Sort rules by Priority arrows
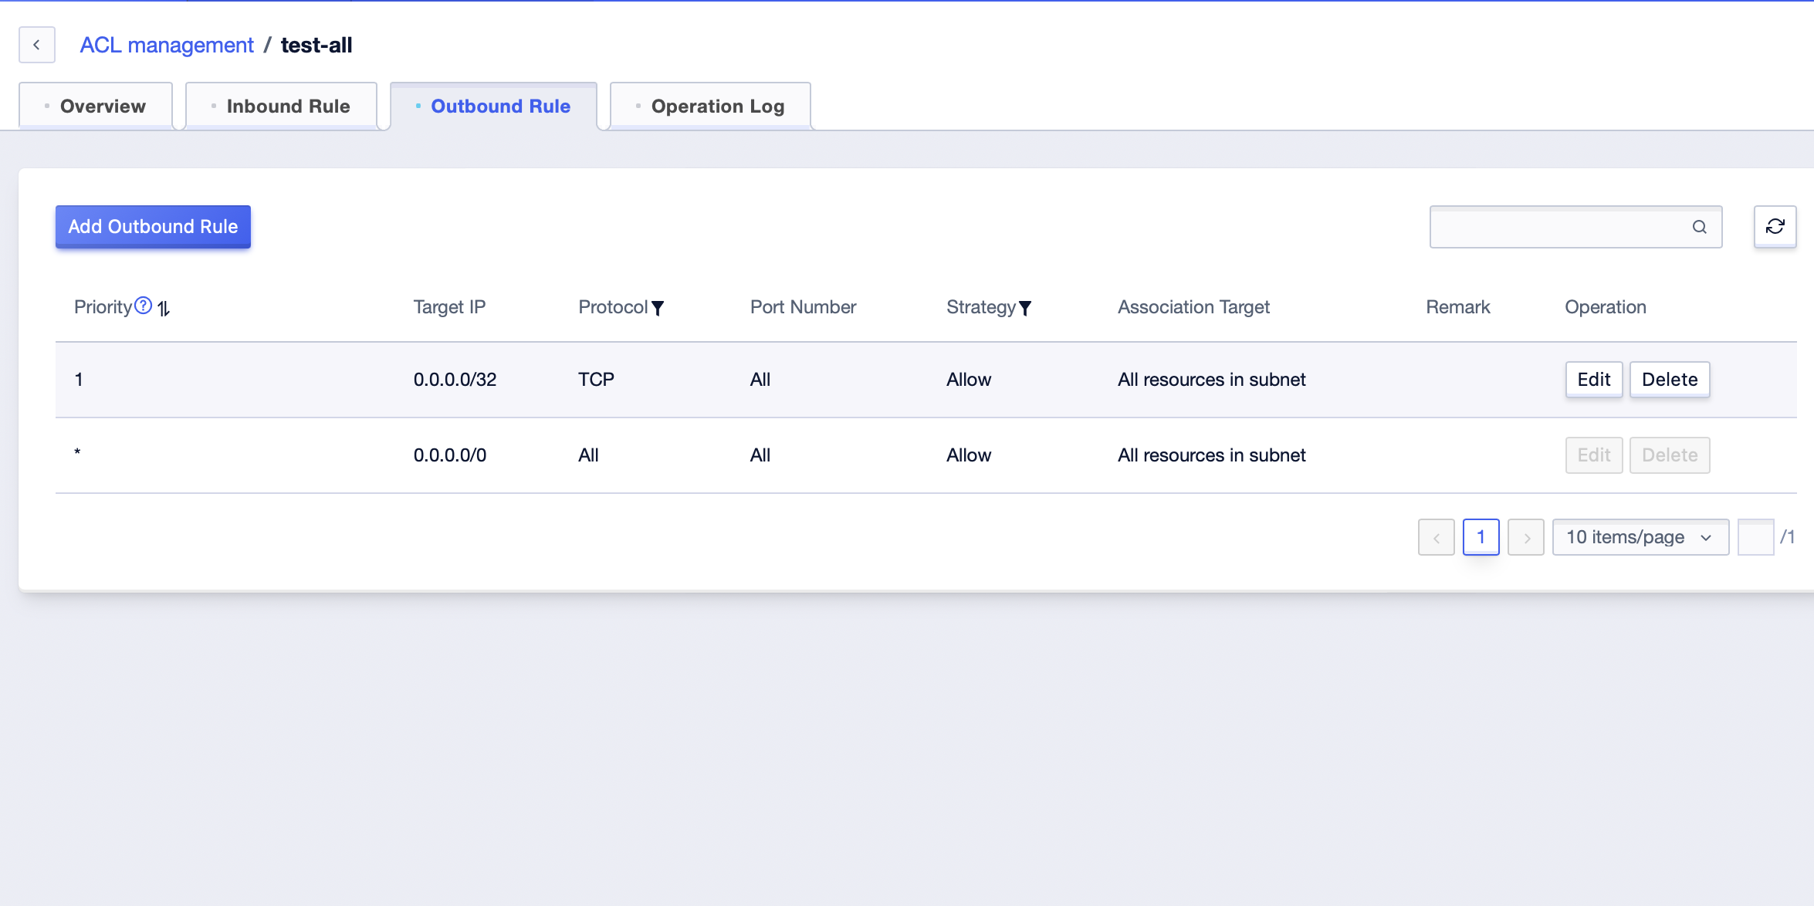Image resolution: width=1814 pixels, height=906 pixels. tap(164, 308)
